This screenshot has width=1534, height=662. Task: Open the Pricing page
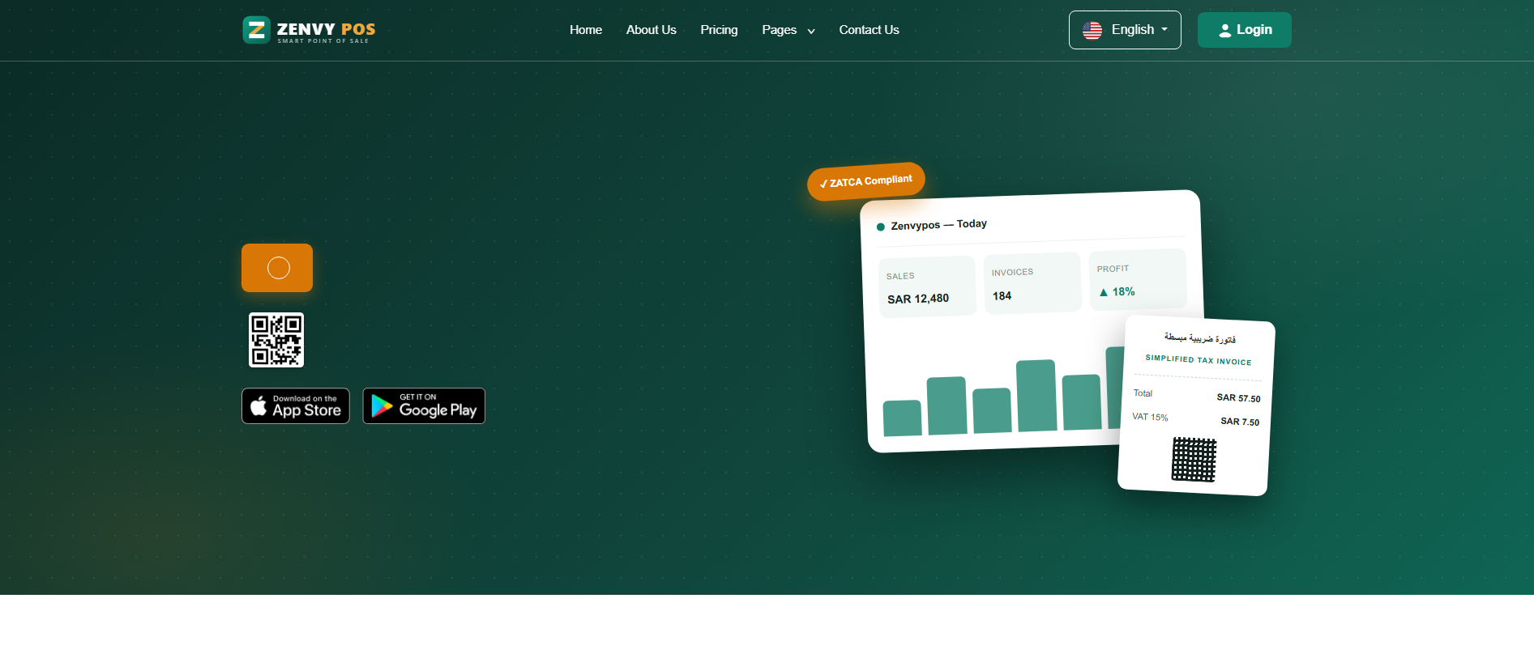719,30
